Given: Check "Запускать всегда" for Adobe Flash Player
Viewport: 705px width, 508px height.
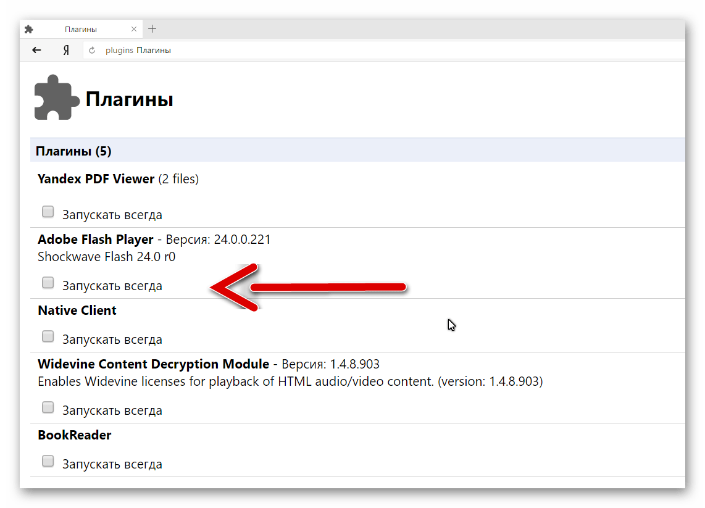Looking at the screenshot, I should pos(48,283).
